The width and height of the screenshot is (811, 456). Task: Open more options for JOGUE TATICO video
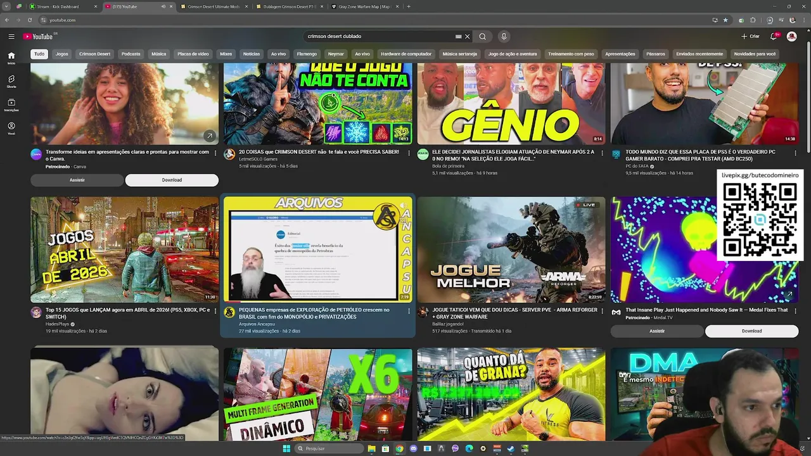point(602,311)
